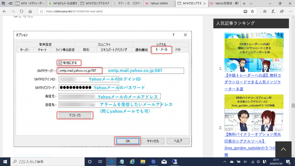The width and height of the screenshot is (295, 166).
Task: Open the first ranking article thumbnail
Action: tap(254, 52)
